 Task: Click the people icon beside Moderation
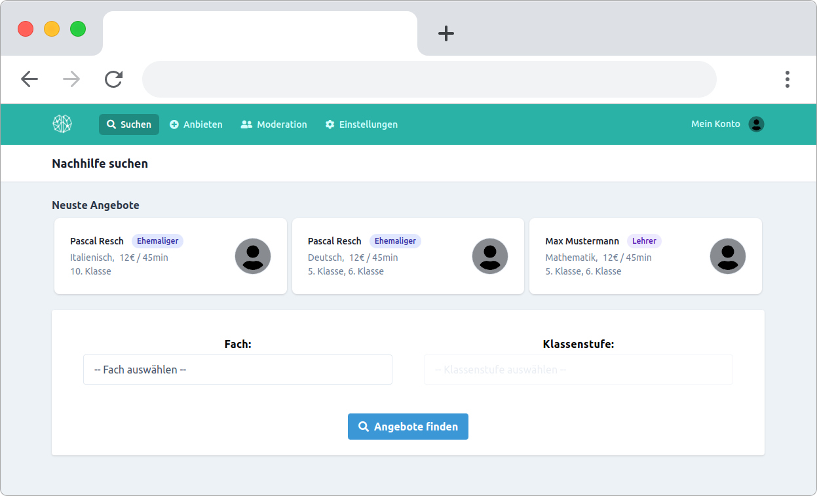coord(246,124)
